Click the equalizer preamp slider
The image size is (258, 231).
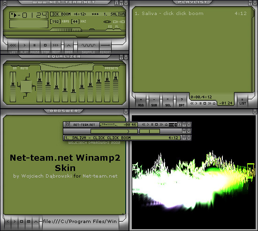point(13,87)
